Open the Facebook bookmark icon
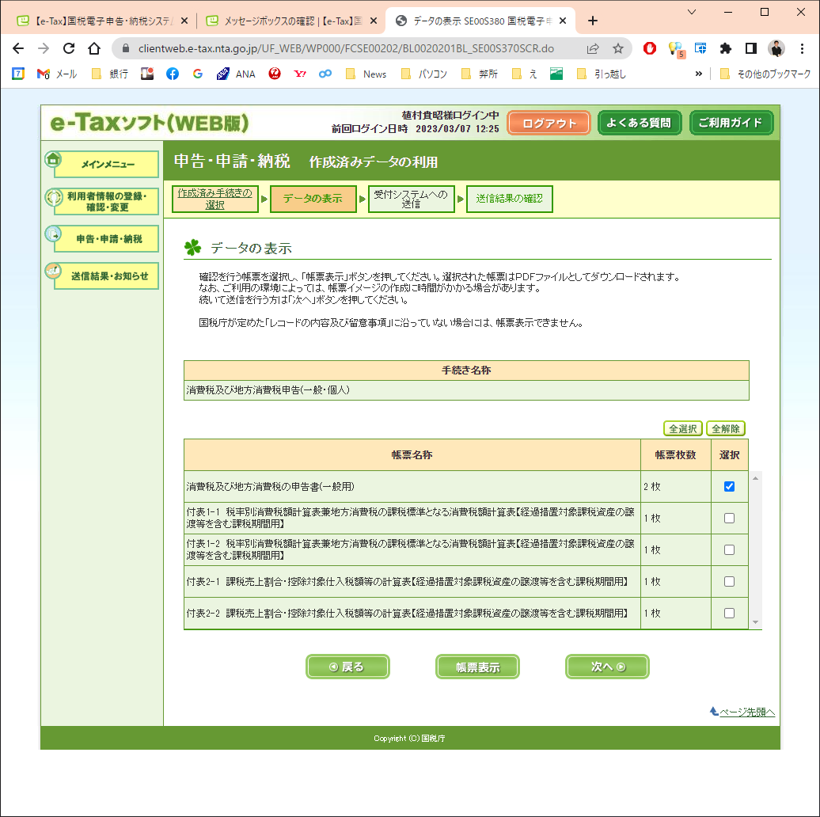The image size is (820, 817). pyautogui.click(x=172, y=74)
